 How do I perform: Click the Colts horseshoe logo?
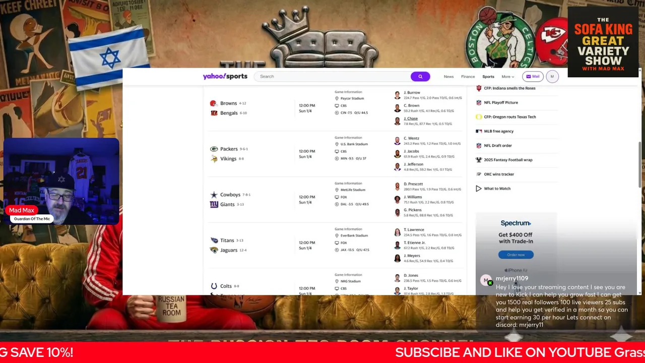(214, 286)
